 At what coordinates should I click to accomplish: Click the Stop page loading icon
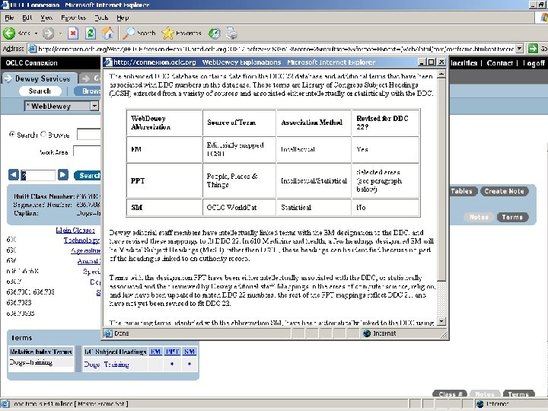coord(73,33)
